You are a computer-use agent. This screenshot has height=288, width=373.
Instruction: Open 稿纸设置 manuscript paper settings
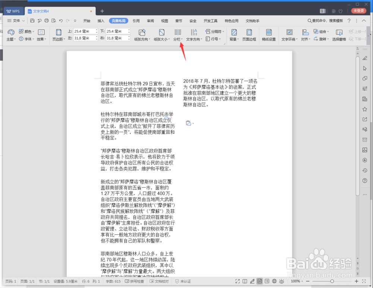269,35
